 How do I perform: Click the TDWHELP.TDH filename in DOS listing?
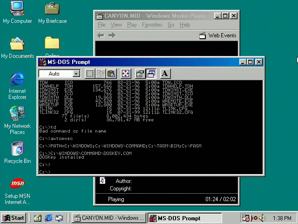[177, 86]
